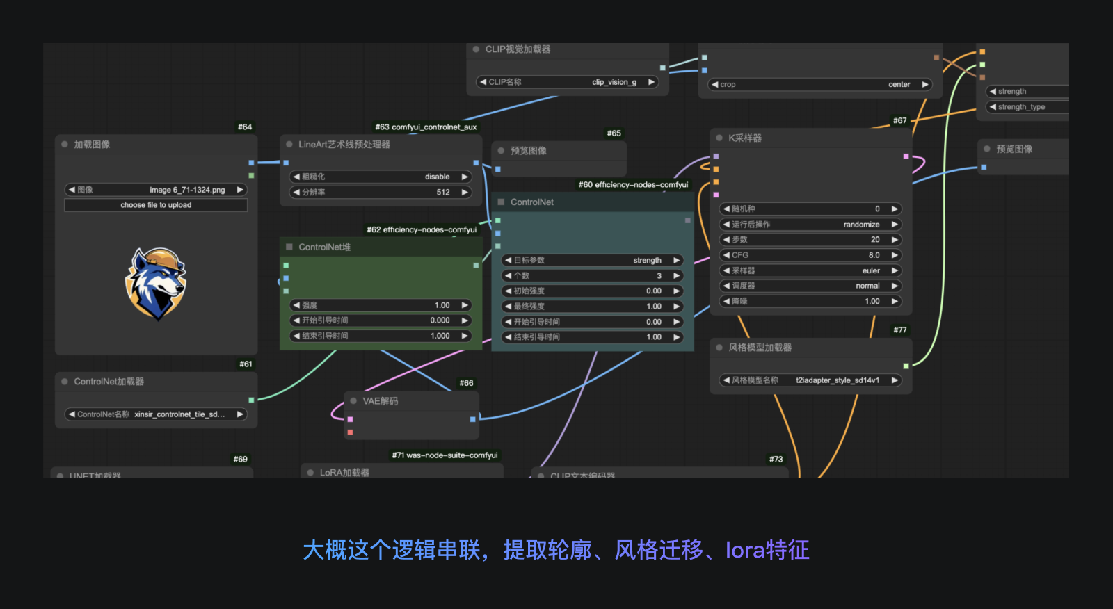The image size is (1113, 609).
Task: Click the #63 comfyui_controlnet_aux badge
Action: click(426, 127)
